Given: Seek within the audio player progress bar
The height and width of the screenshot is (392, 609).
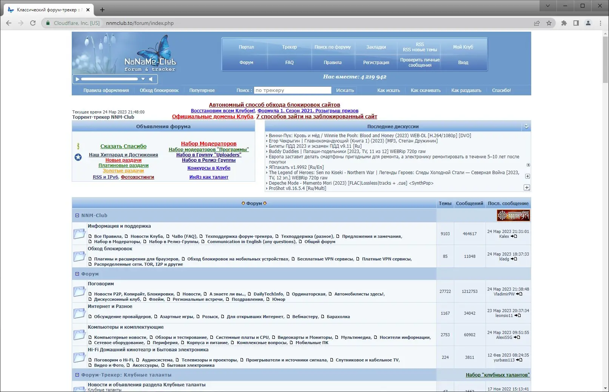Looking at the screenshot, I should coord(109,79).
